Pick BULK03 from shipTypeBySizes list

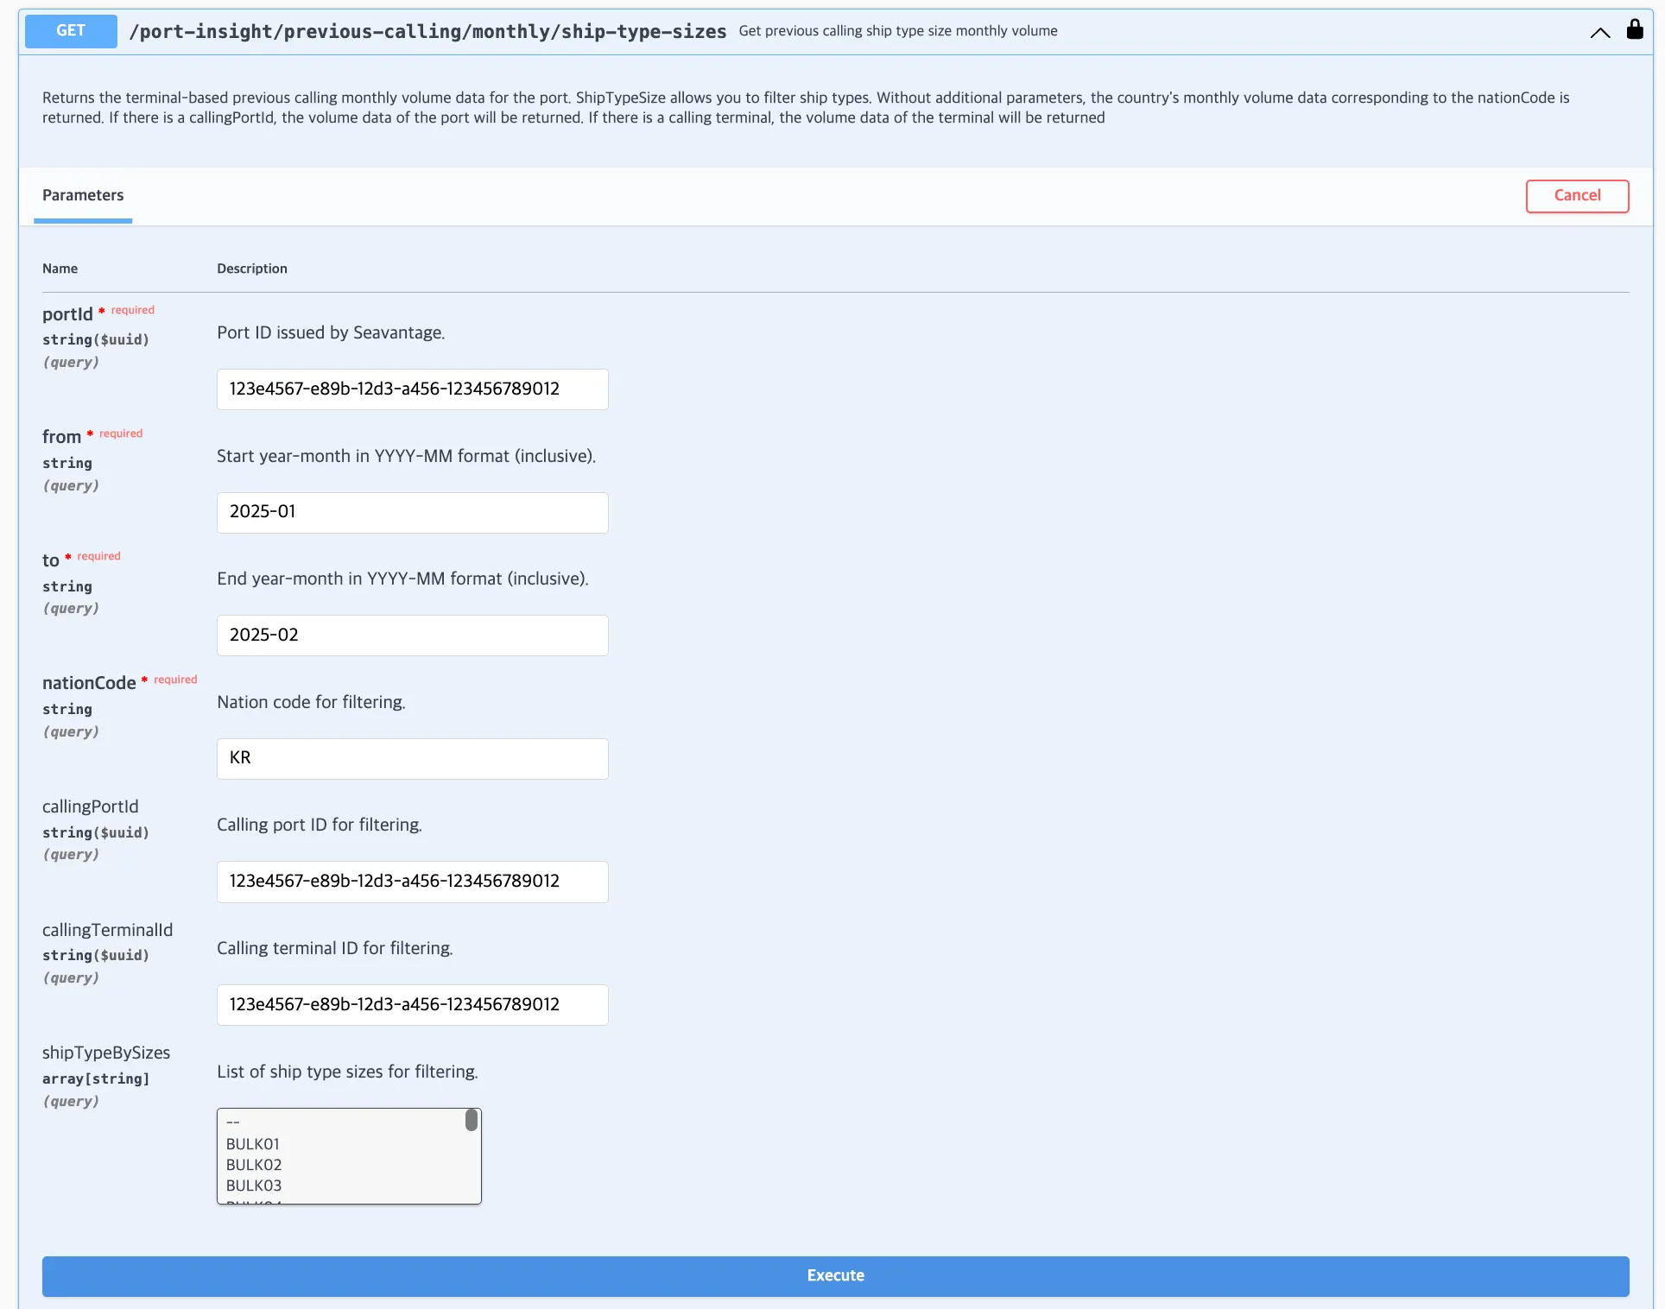(x=254, y=1186)
